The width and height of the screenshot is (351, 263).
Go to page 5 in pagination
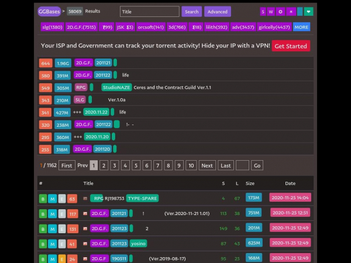point(136,165)
